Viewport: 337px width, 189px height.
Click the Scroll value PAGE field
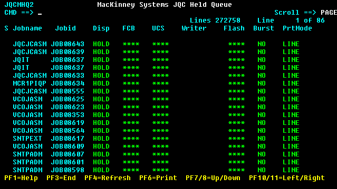[x=329, y=13]
